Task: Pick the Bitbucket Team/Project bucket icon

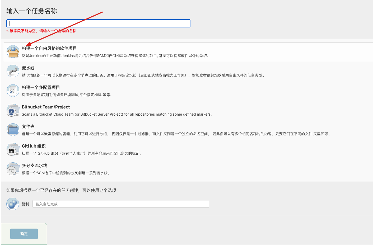Action: pyautogui.click(x=13, y=110)
